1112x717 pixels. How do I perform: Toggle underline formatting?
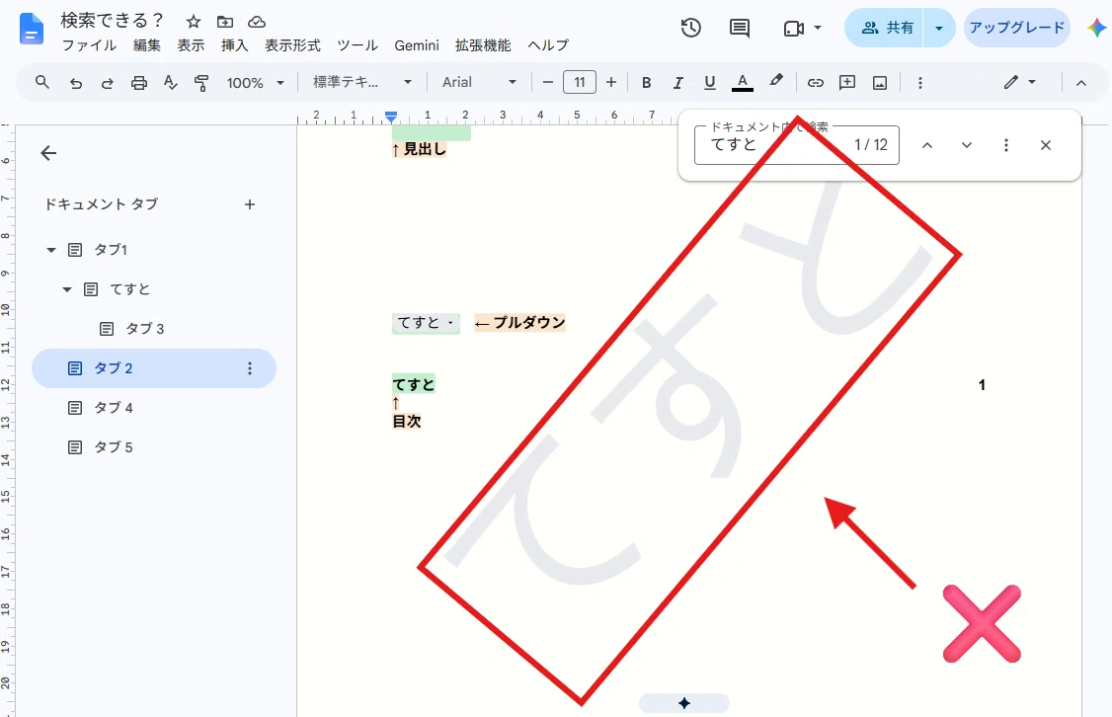tap(709, 83)
